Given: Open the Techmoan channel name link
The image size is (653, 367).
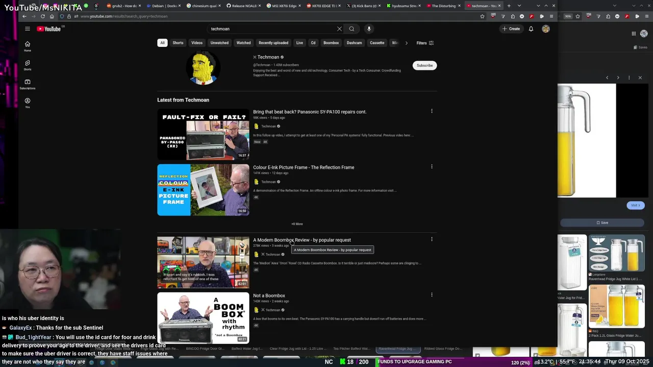Looking at the screenshot, I should click(268, 57).
